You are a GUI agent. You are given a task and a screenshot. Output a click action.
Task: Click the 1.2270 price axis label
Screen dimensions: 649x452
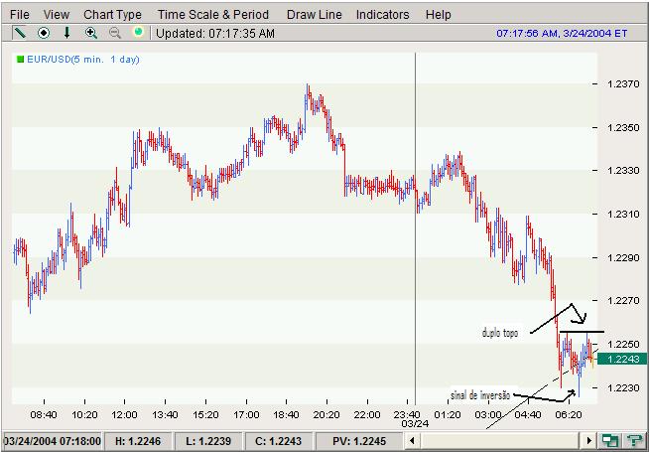click(x=623, y=301)
